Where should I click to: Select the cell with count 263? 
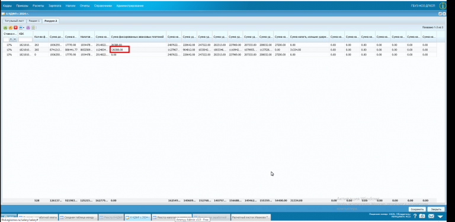point(41,45)
